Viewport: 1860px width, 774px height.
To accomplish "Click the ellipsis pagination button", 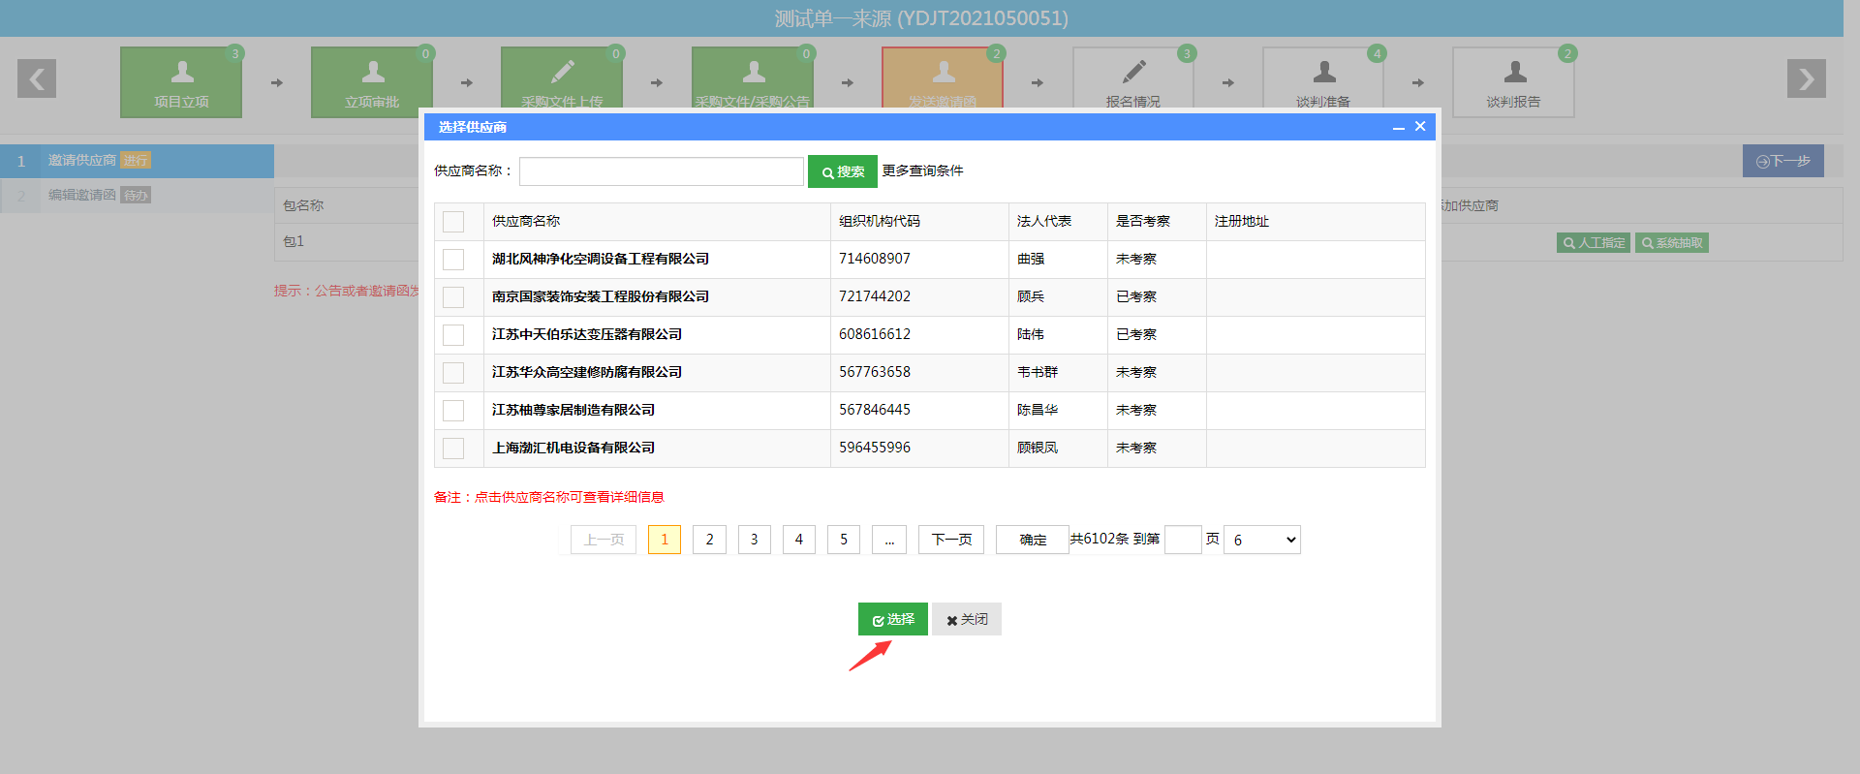I will click(889, 540).
